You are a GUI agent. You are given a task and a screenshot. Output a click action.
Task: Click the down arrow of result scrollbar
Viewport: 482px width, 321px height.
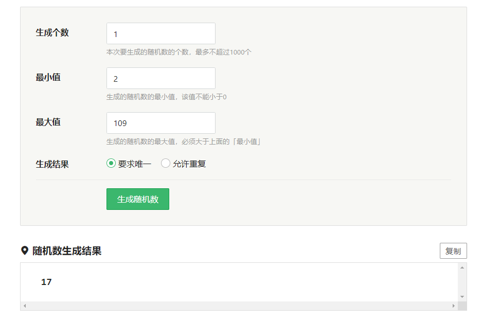[462, 297]
